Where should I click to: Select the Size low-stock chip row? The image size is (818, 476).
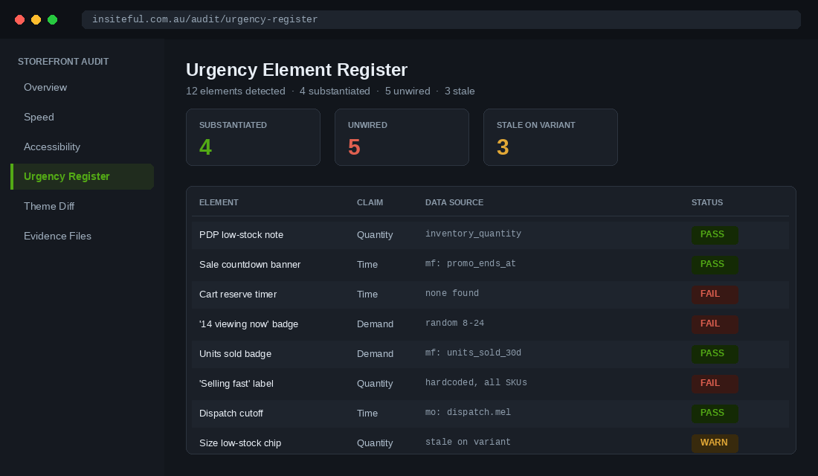click(x=490, y=443)
